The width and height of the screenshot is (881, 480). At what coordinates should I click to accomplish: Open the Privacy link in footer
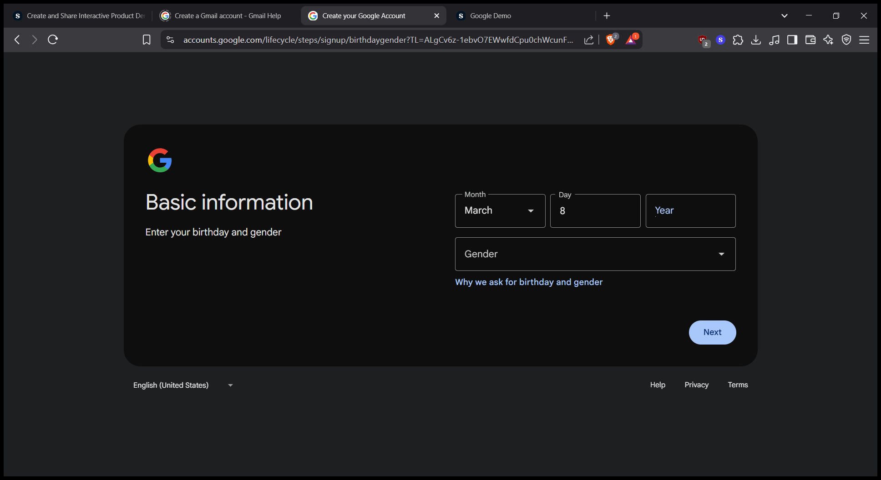pyautogui.click(x=696, y=385)
